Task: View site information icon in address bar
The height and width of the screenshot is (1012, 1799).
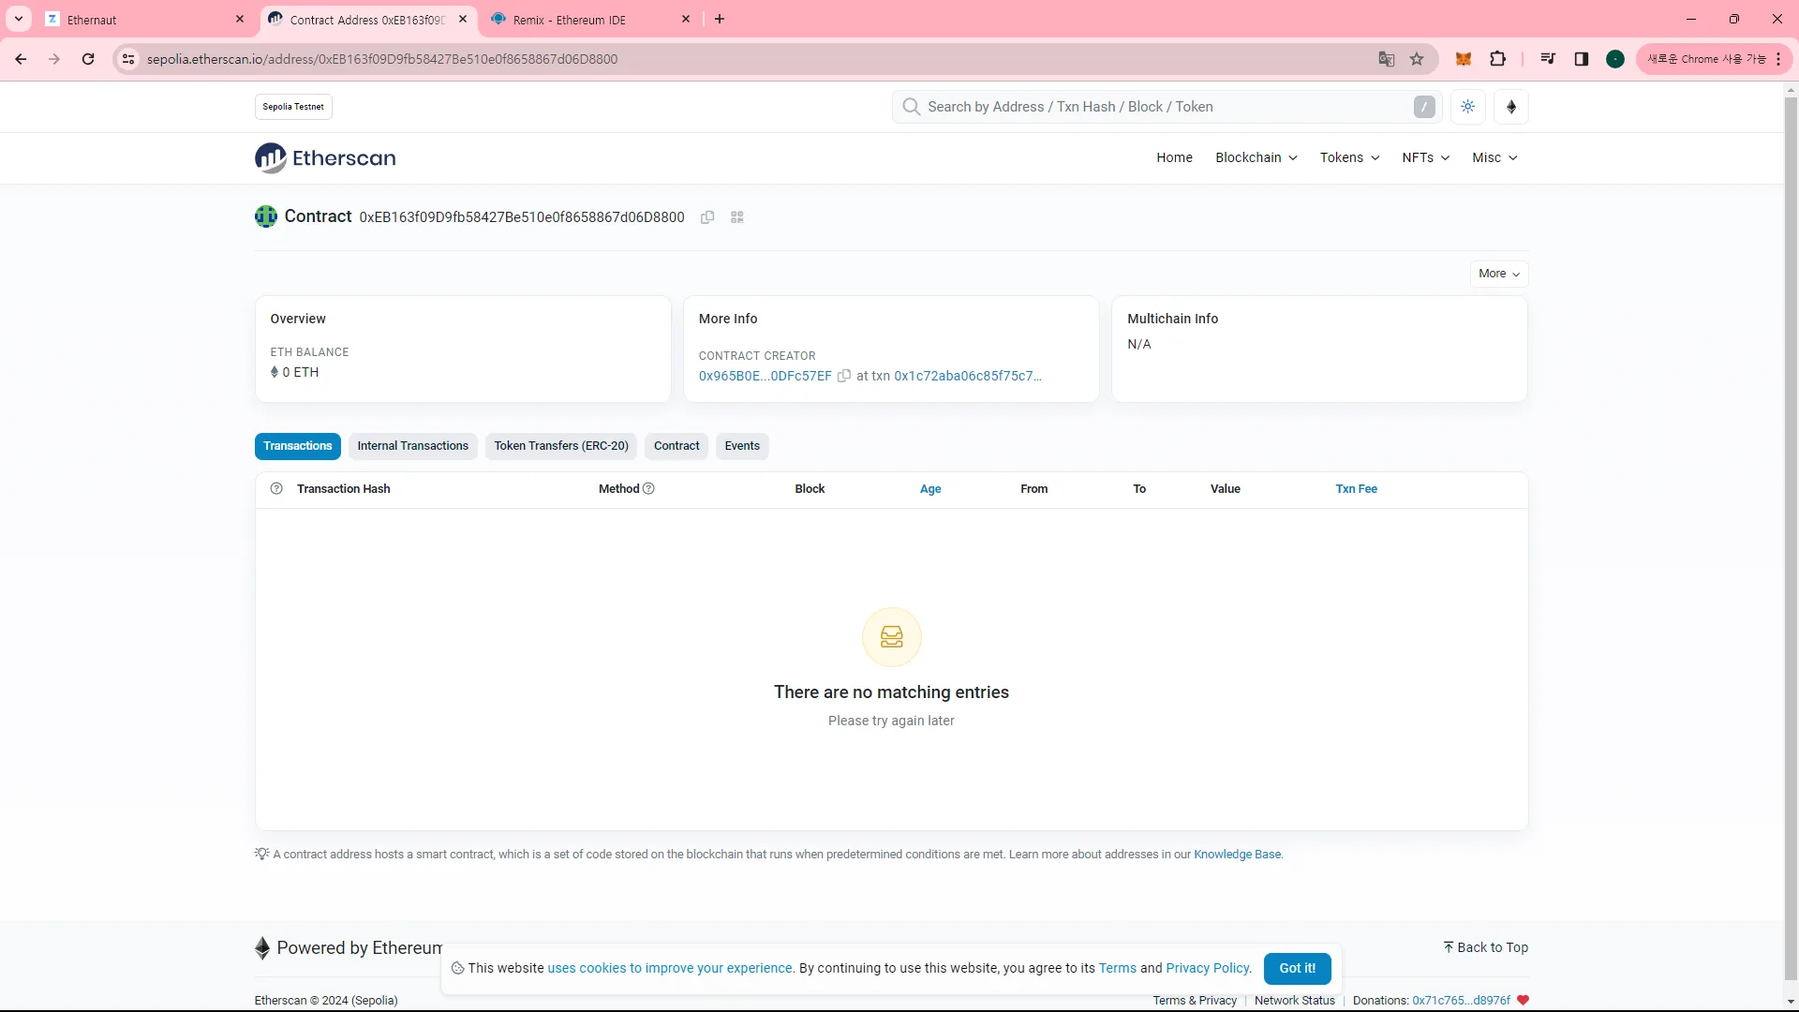Action: (x=128, y=59)
